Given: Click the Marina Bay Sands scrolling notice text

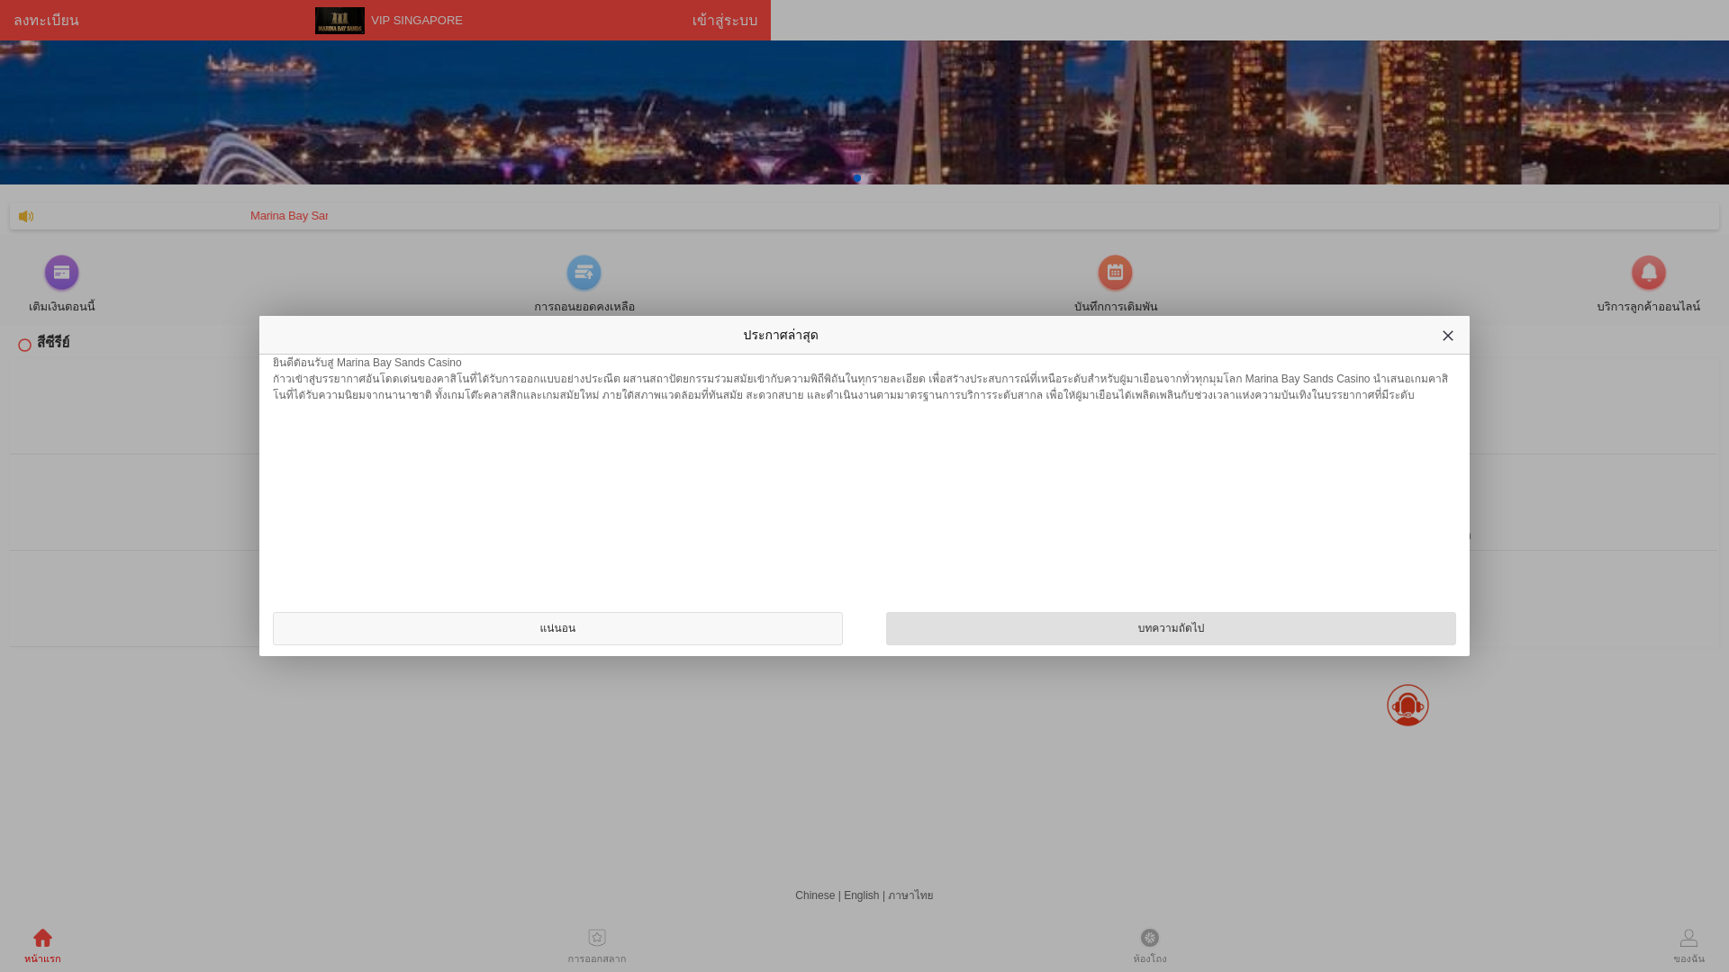Looking at the screenshot, I should [289, 216].
